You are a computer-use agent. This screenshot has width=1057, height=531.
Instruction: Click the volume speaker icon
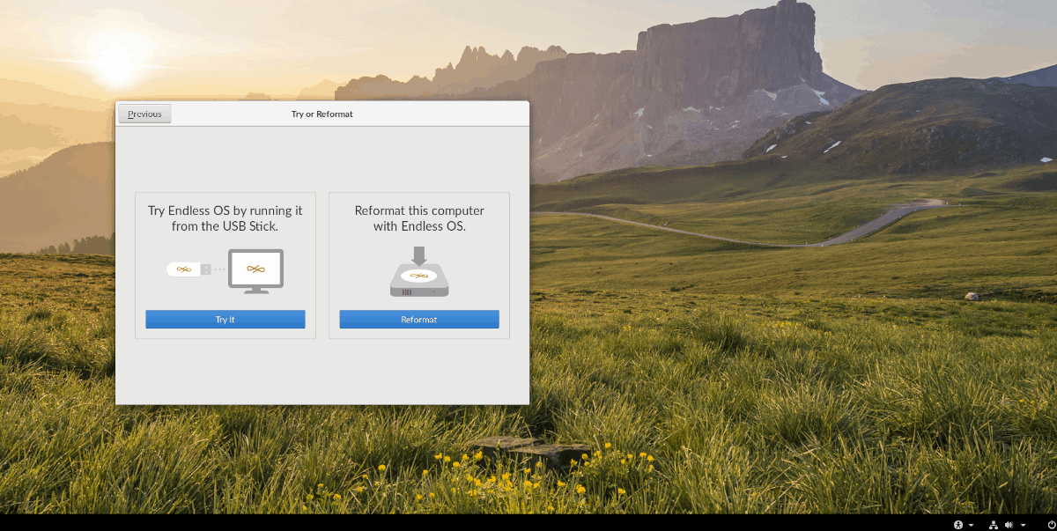[x=1009, y=524]
